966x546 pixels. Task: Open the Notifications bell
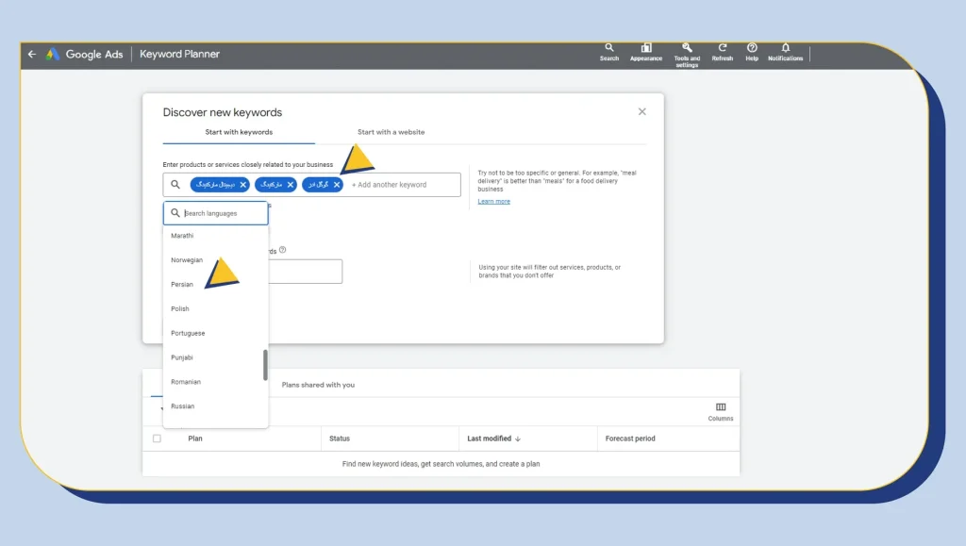click(785, 52)
